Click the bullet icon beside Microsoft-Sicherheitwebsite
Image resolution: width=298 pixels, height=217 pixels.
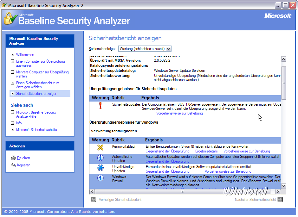coord(13,130)
